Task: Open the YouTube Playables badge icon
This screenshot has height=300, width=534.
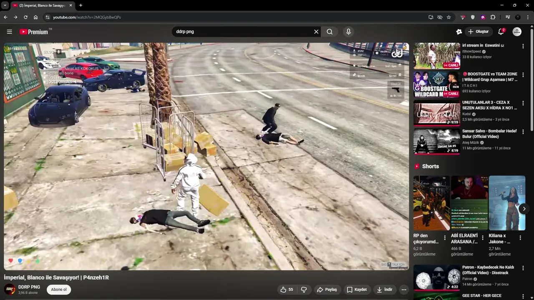Action: tap(459, 32)
